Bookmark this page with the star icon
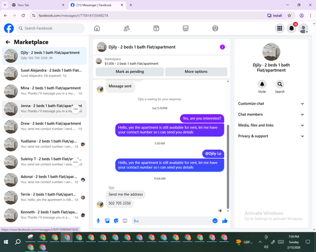This screenshot has width=316, height=252. pyautogui.click(x=289, y=16)
